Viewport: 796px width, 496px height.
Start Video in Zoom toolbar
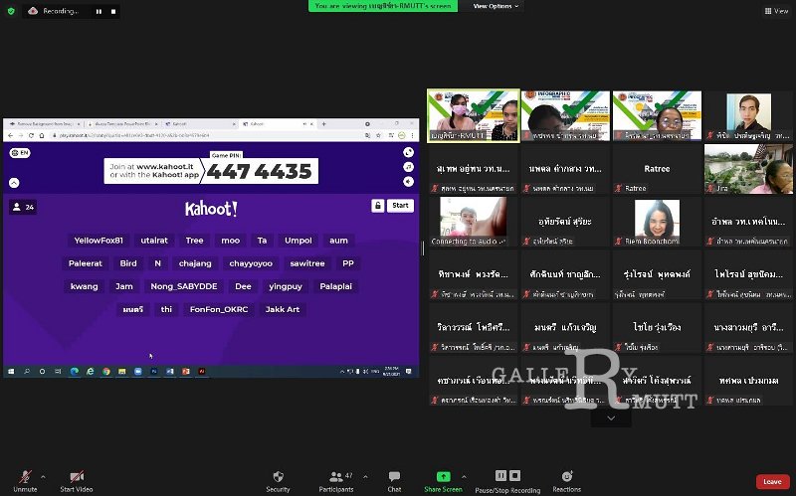77,481
